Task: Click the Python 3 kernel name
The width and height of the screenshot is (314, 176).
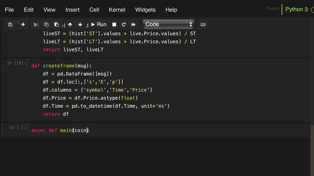Action: (296, 9)
